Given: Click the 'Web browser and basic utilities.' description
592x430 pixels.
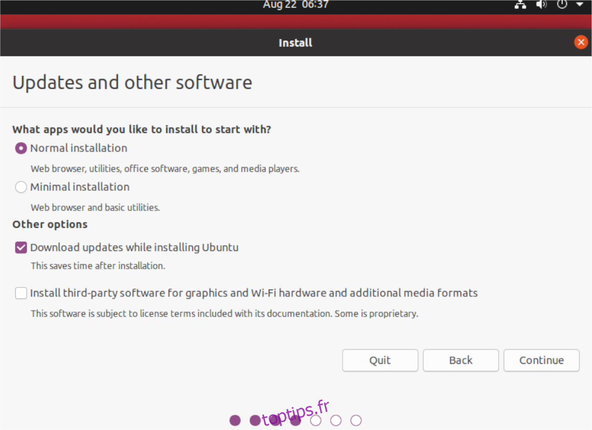Looking at the screenshot, I should click(x=95, y=208).
